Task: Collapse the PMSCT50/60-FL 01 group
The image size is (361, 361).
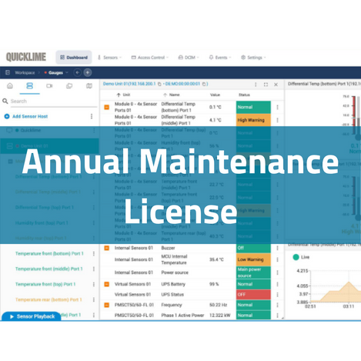Action: pyautogui.click(x=107, y=305)
